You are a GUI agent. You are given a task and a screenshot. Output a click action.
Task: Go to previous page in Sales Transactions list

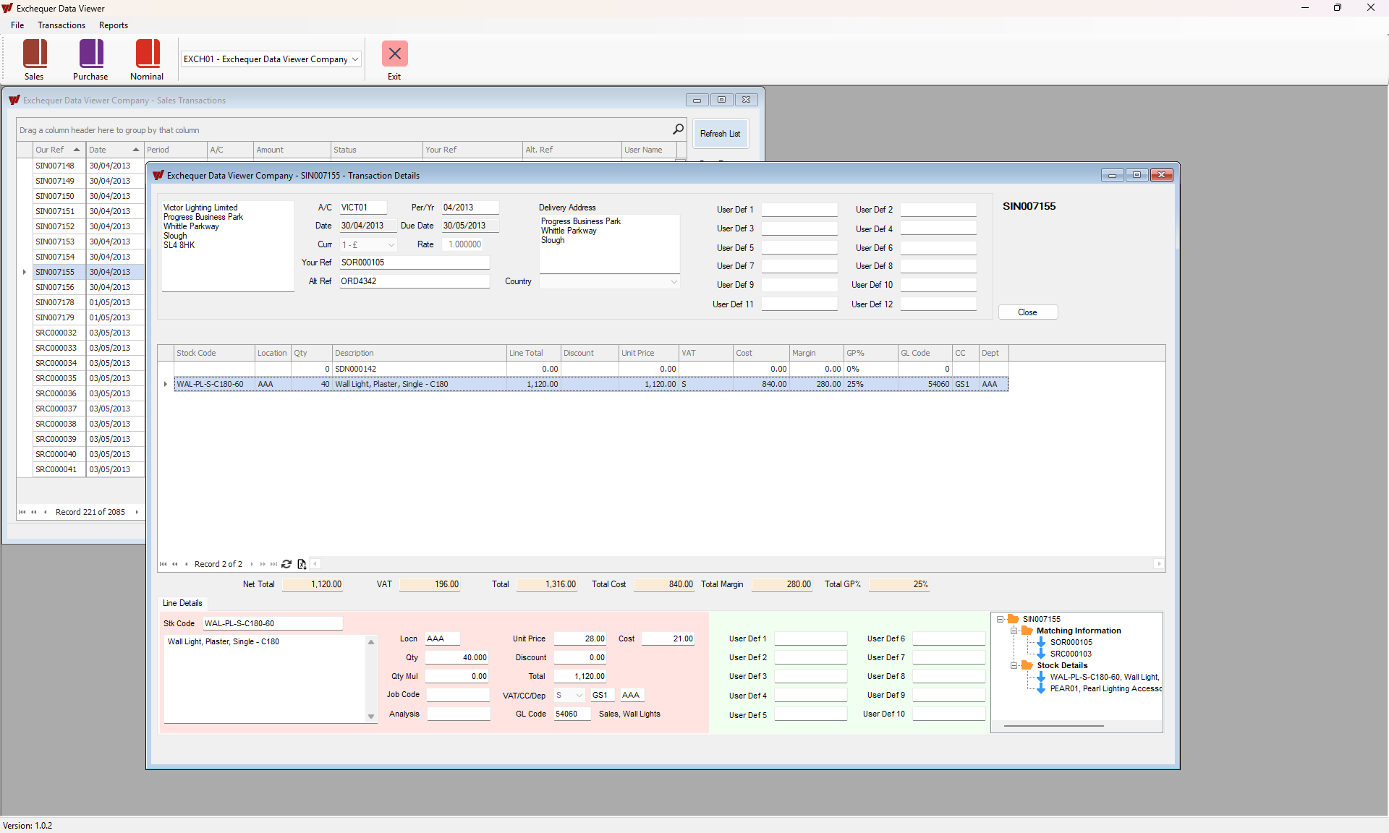[33, 512]
